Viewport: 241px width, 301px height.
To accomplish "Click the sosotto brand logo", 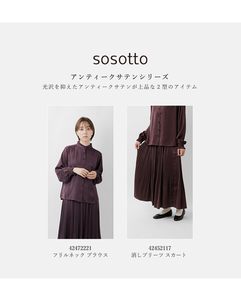I will (x=120, y=59).
